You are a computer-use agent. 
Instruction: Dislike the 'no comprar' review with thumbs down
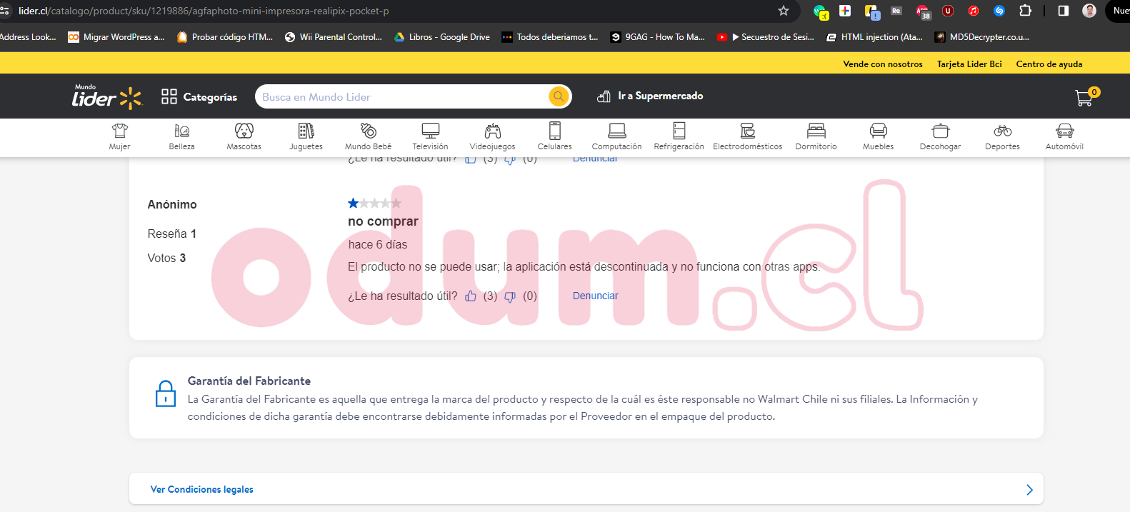pyautogui.click(x=510, y=296)
